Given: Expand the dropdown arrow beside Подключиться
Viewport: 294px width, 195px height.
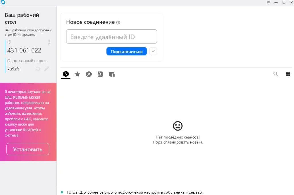Looking at the screenshot, I should pyautogui.click(x=153, y=51).
